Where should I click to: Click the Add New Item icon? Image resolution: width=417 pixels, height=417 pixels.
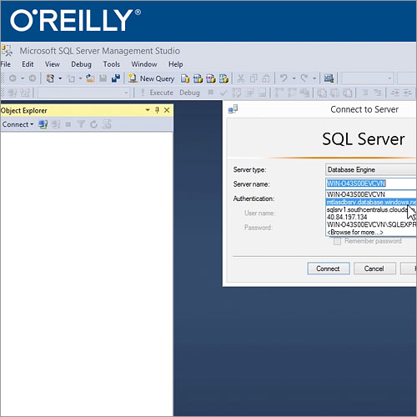(x=71, y=79)
